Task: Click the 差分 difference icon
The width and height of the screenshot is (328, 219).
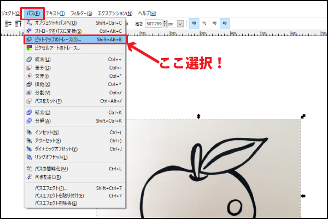Action: (x=30, y=68)
